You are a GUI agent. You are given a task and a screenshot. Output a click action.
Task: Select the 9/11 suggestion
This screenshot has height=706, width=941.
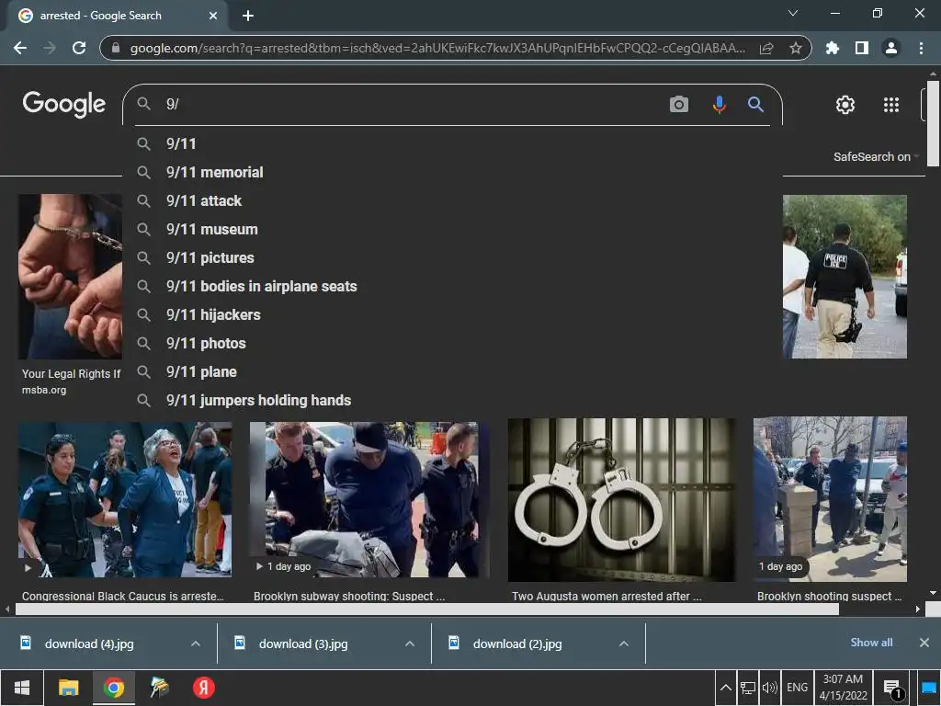[x=452, y=143]
